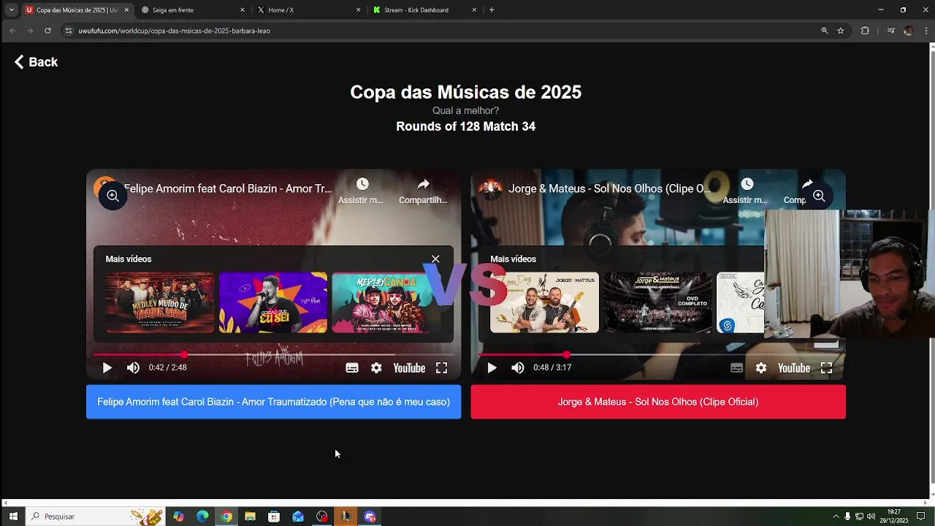The height and width of the screenshot is (526, 935).
Task: View site information icon in address bar
Action: (69, 31)
